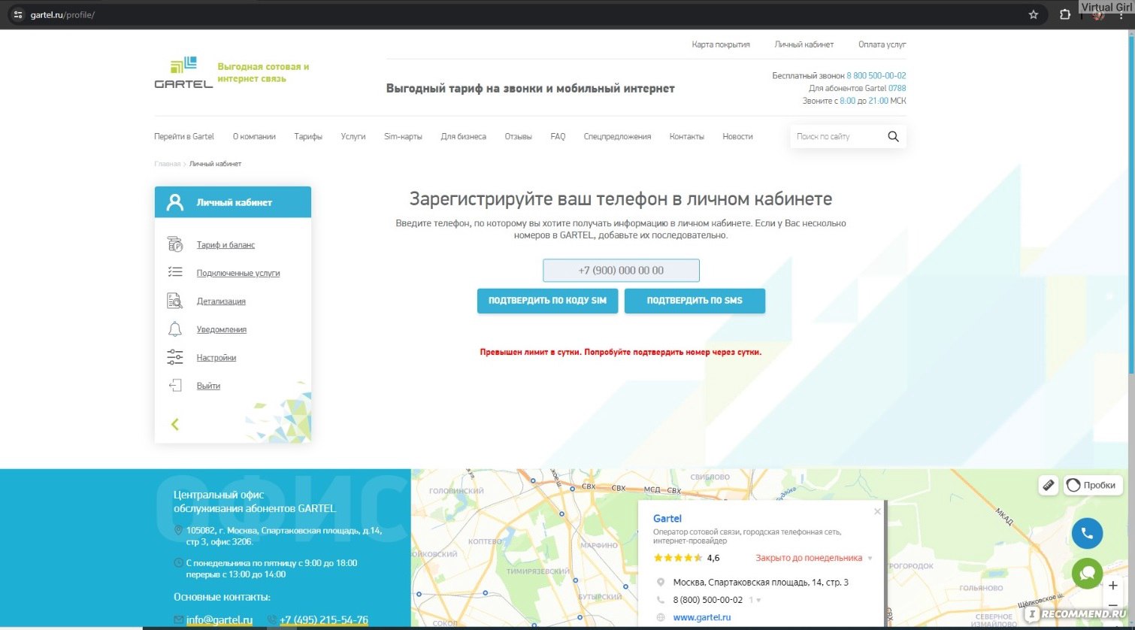Click the browser address bar URL
Image resolution: width=1135 pixels, height=630 pixels.
tap(62, 14)
